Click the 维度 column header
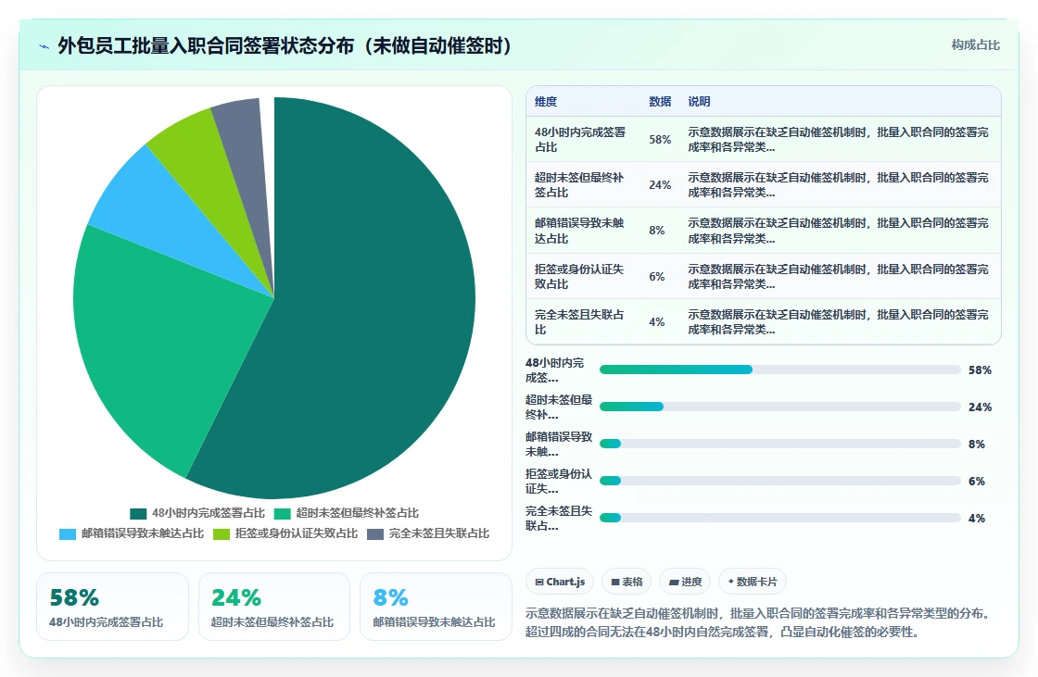 click(x=546, y=101)
